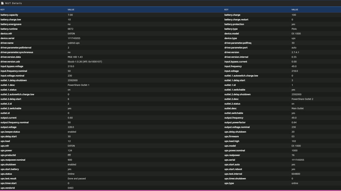The image size is (341, 191).
Task: Click the ups.type value online
Action: [x=295, y=184]
